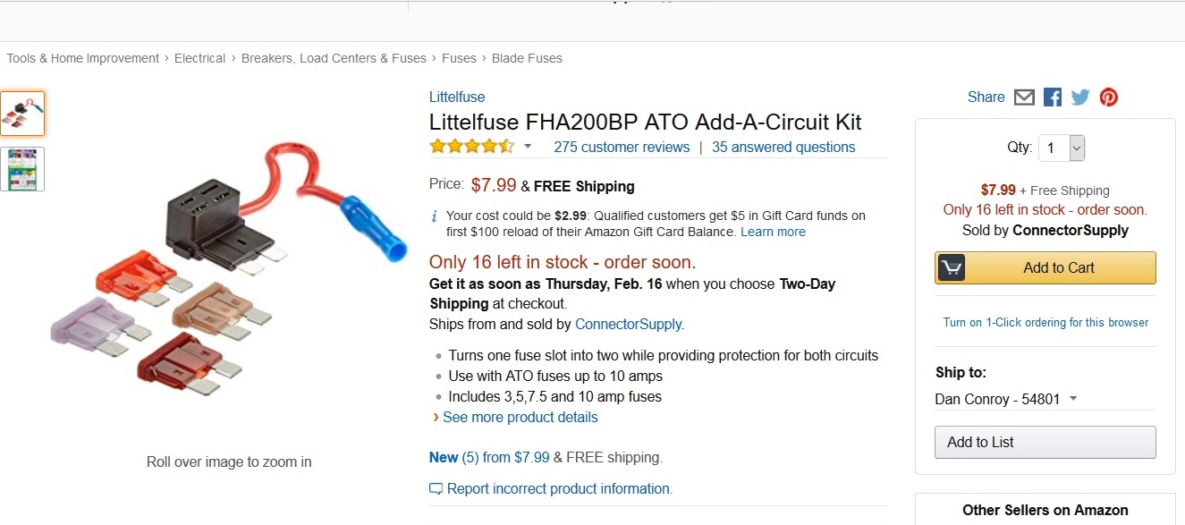Open the Qty quantity dropdown

pyautogui.click(x=1062, y=148)
